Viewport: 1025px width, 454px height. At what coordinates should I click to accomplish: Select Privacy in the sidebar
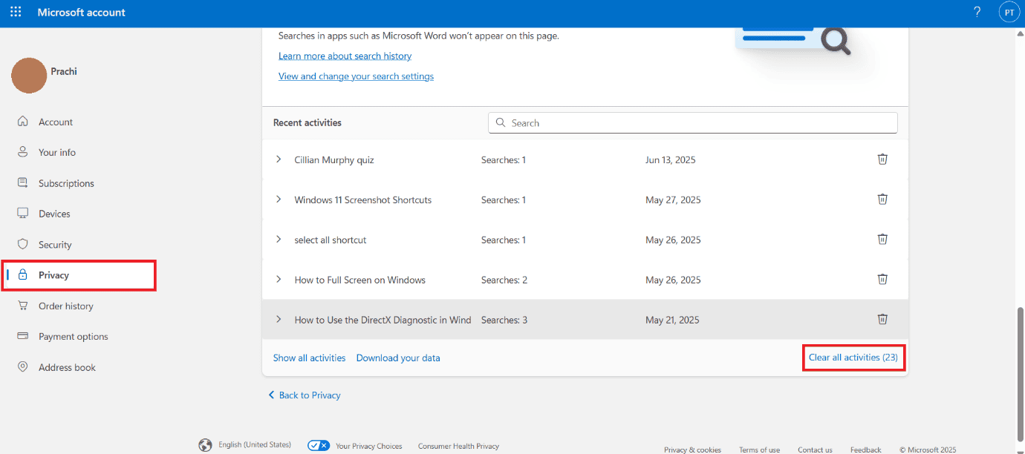coord(80,275)
